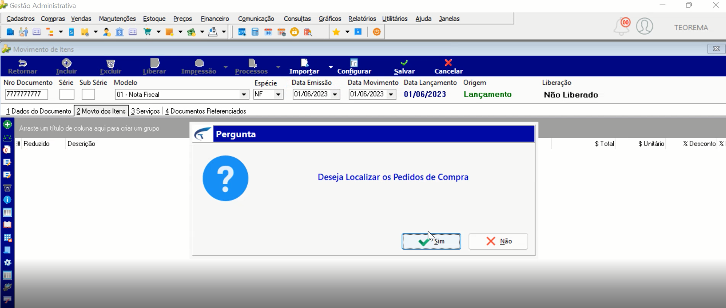The image size is (726, 308).
Task: Click the red grid with magnifier icon
Action: [308, 32]
